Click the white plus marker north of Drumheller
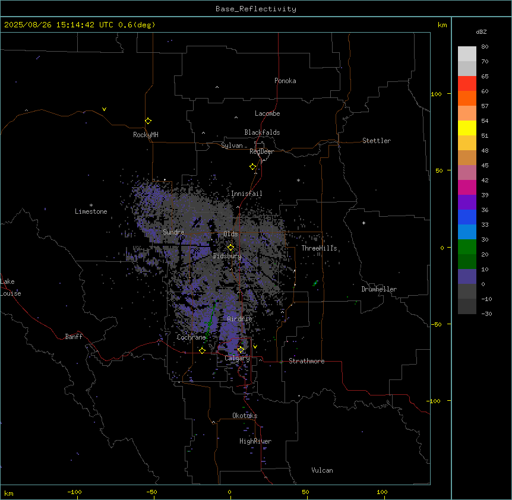 pos(364,223)
